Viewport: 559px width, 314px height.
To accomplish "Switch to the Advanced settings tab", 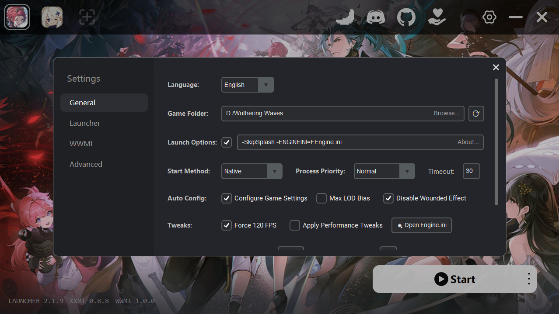I will 104,164.
